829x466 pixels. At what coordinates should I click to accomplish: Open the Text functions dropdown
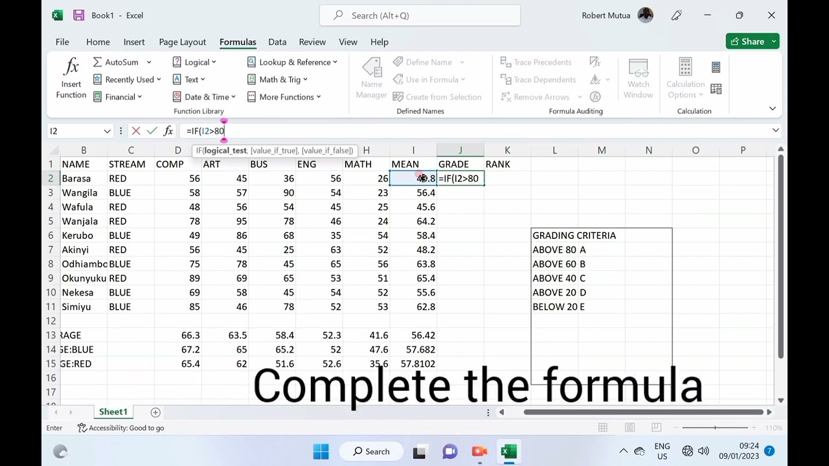189,80
